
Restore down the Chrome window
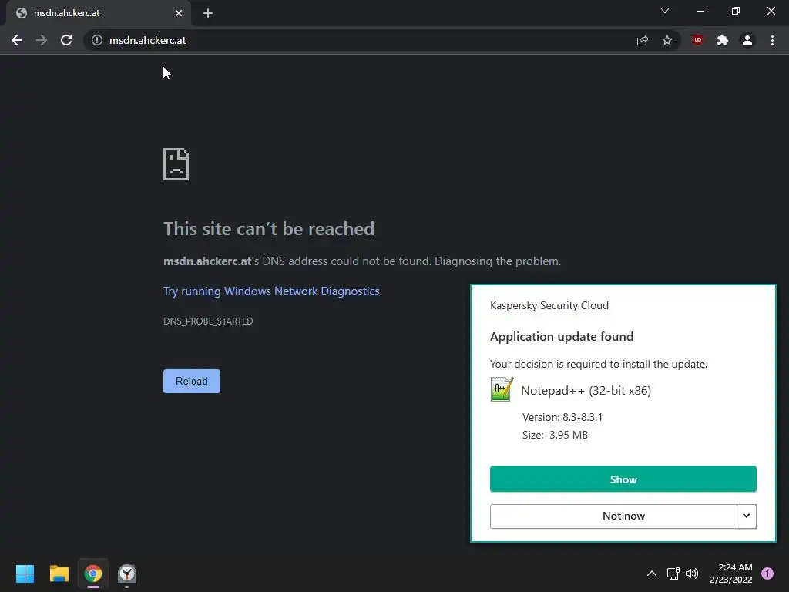pyautogui.click(x=736, y=11)
